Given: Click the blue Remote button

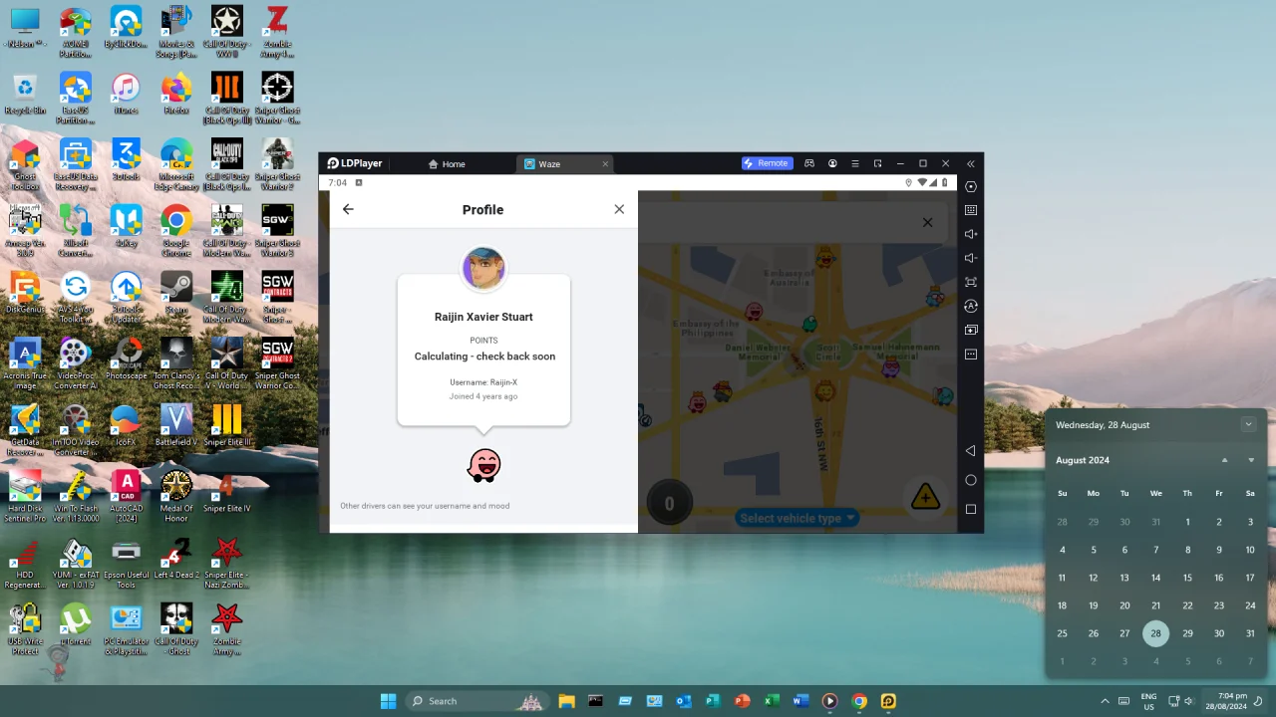Looking at the screenshot, I should tap(767, 163).
